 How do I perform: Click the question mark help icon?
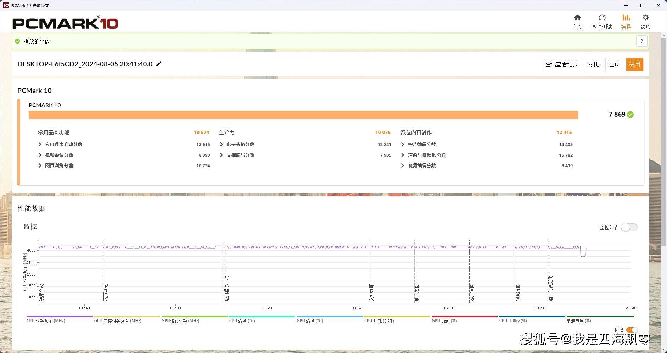(641, 41)
